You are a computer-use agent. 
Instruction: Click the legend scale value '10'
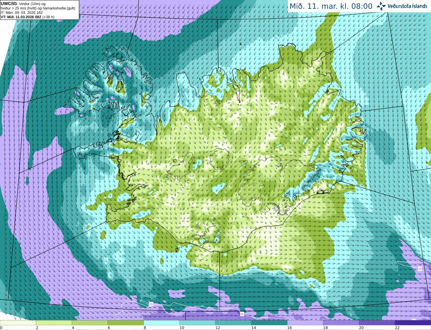182,328
